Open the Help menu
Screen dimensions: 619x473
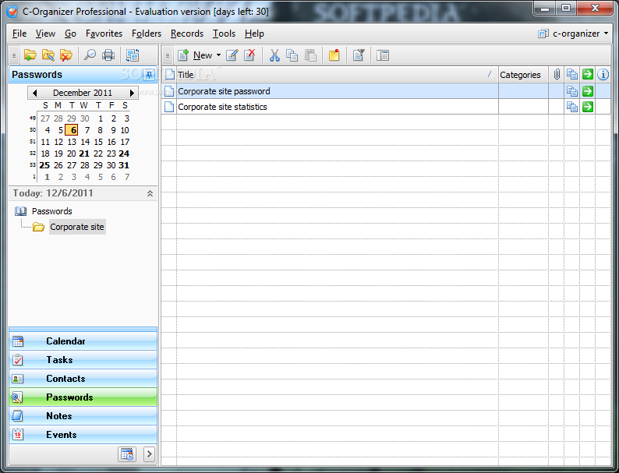click(x=254, y=34)
